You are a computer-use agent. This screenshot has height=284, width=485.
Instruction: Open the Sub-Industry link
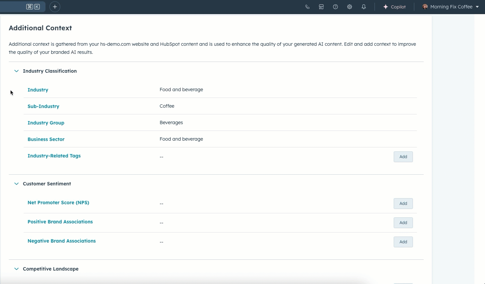pos(43,106)
